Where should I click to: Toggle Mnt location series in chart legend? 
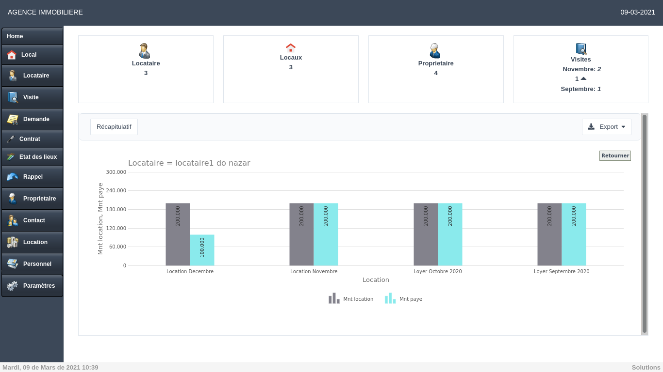click(350, 299)
